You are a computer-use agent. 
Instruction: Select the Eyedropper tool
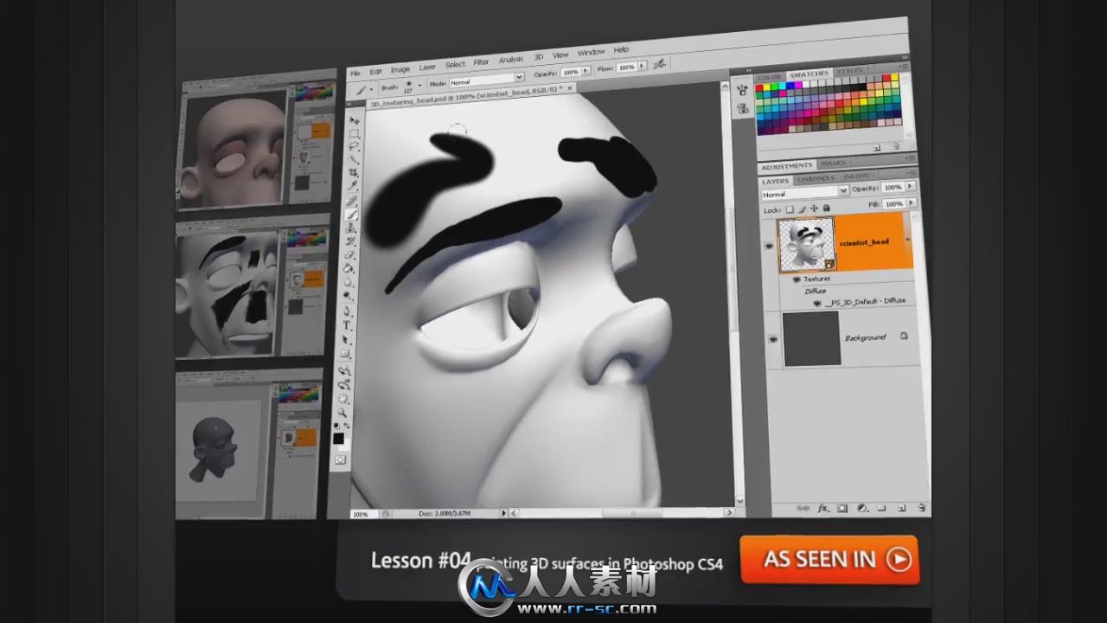pyautogui.click(x=352, y=184)
